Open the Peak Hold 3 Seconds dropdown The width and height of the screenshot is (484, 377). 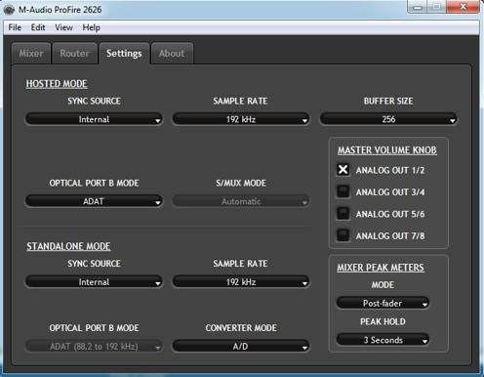coord(383,340)
